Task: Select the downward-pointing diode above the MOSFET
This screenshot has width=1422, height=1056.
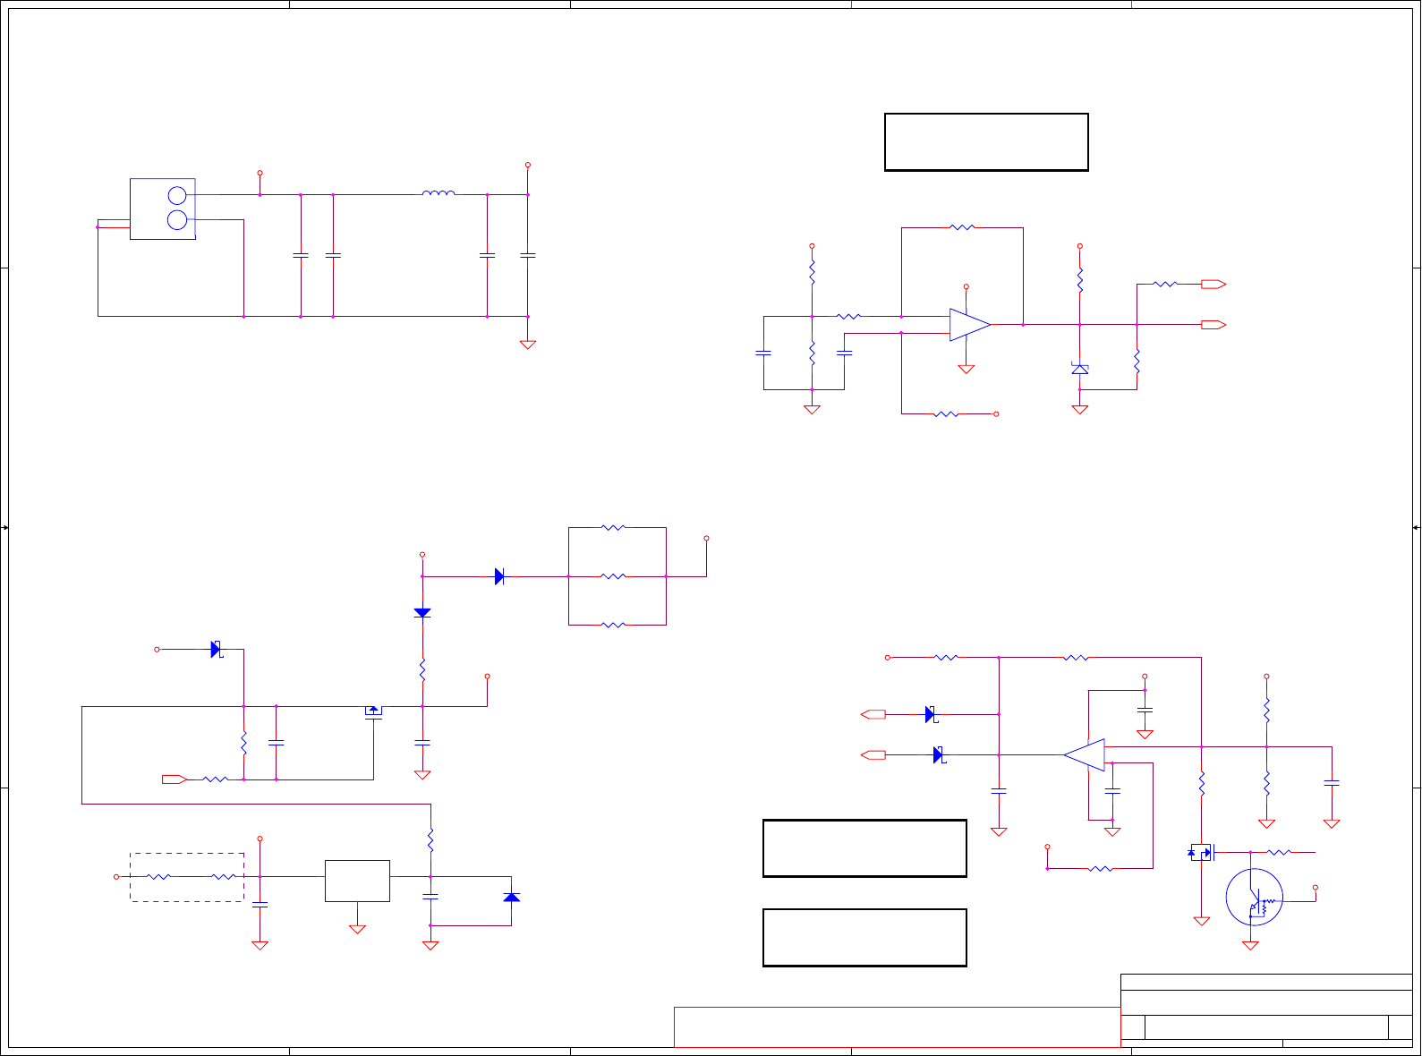Action: point(422,613)
